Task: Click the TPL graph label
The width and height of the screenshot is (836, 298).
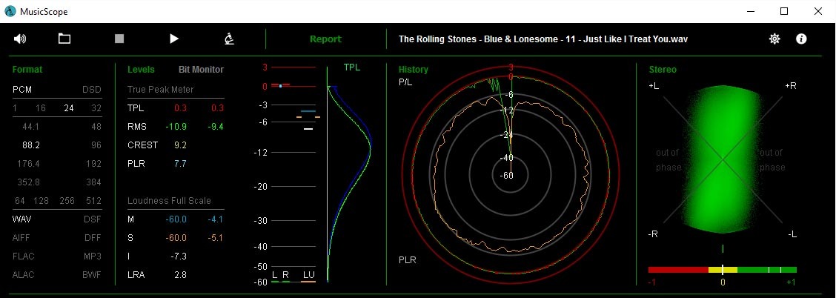Action: [352, 67]
